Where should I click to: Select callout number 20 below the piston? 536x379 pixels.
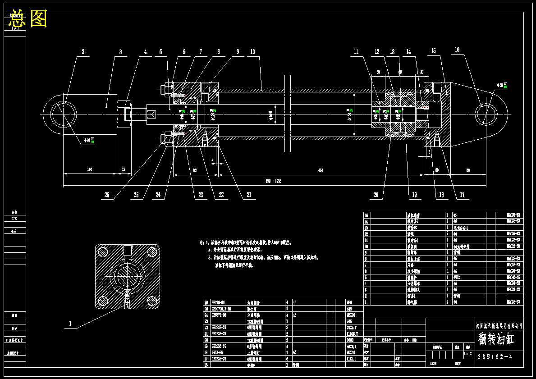(x=376, y=195)
